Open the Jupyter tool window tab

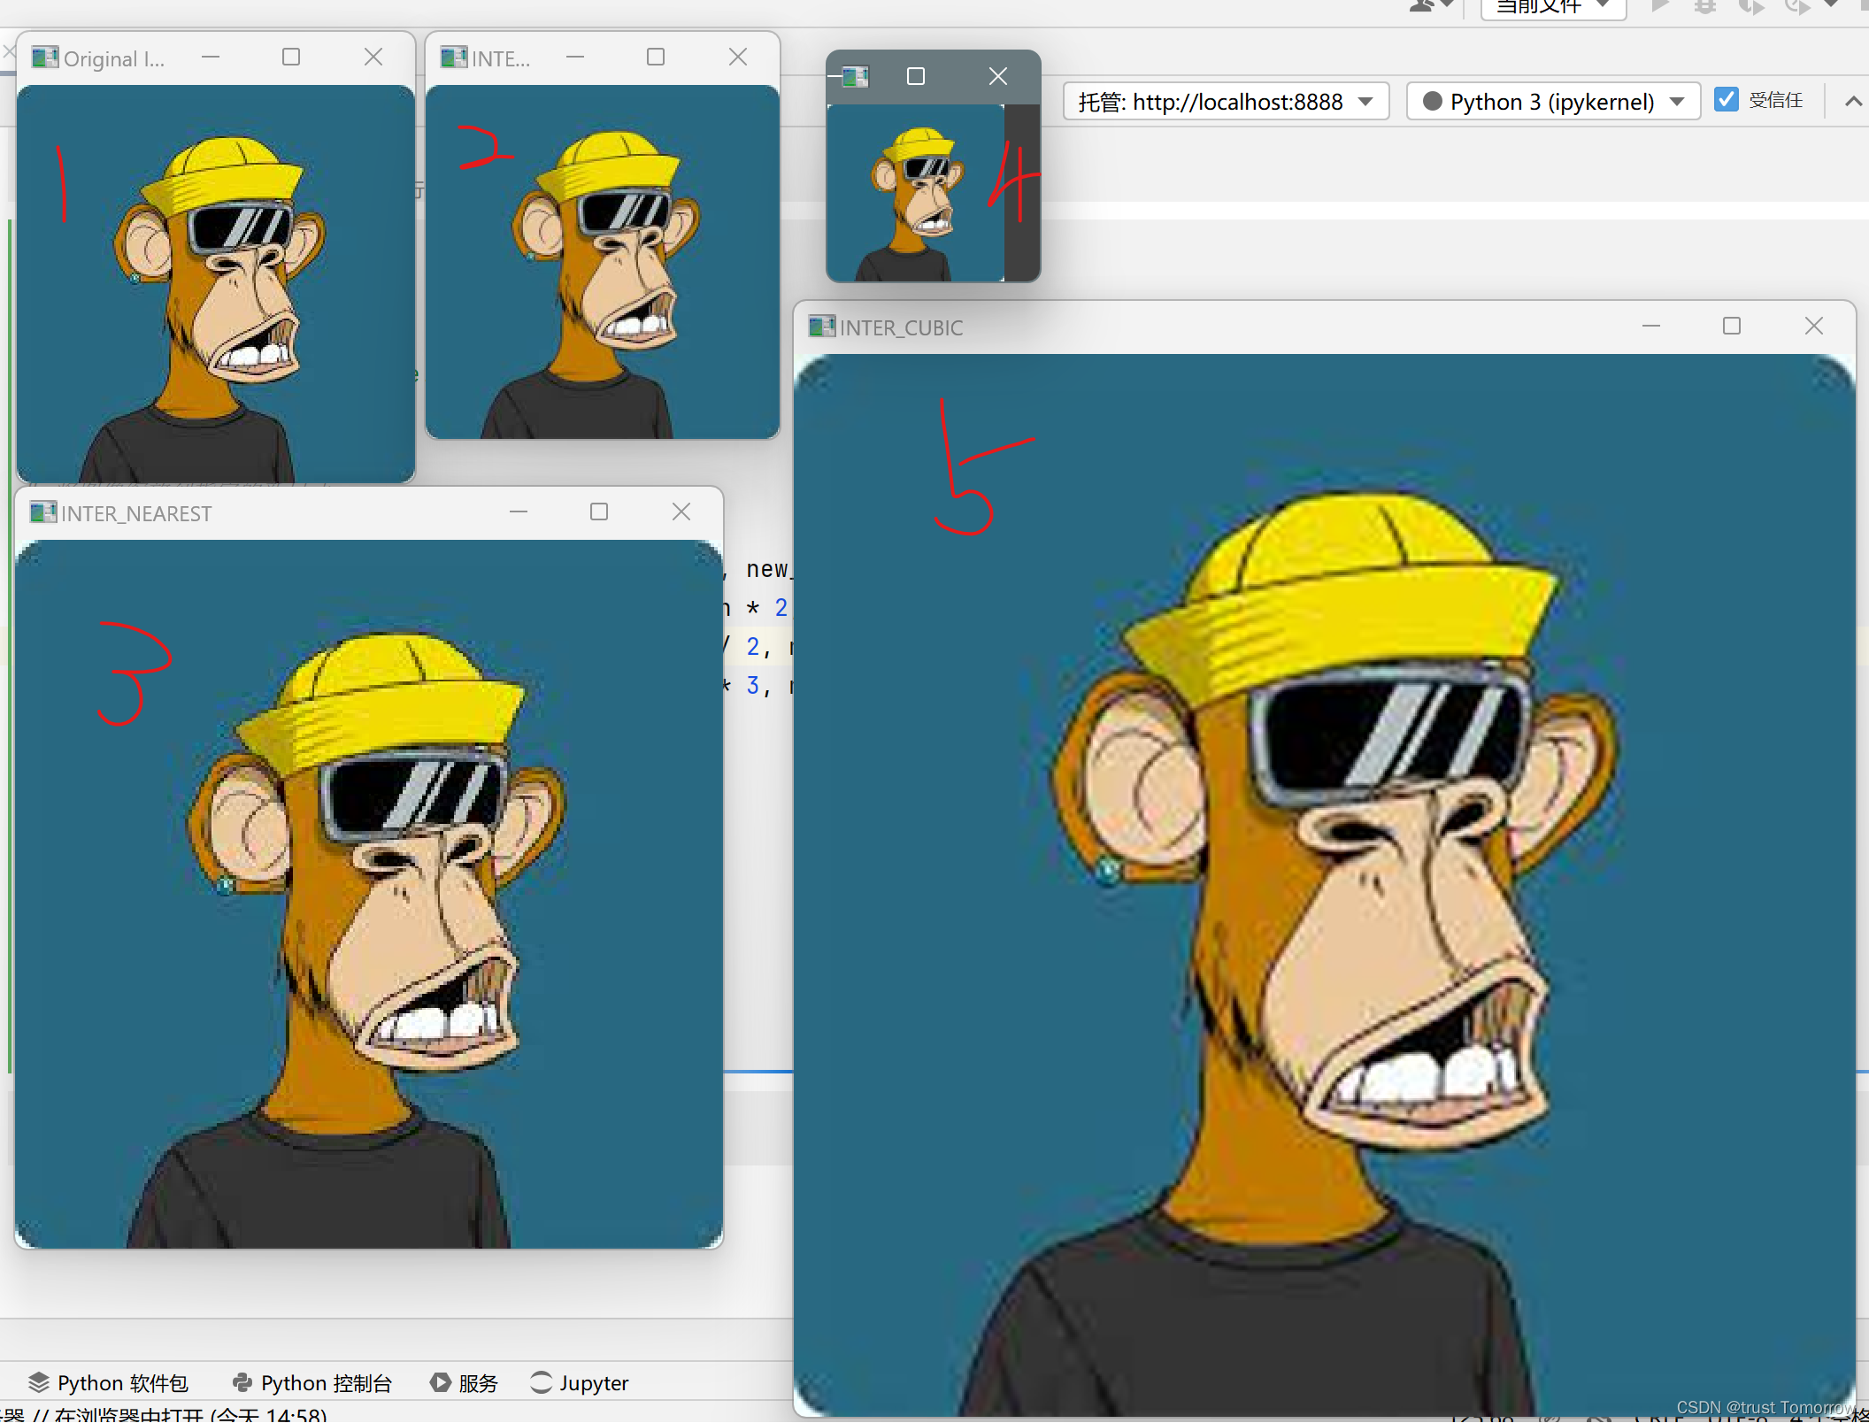[579, 1382]
